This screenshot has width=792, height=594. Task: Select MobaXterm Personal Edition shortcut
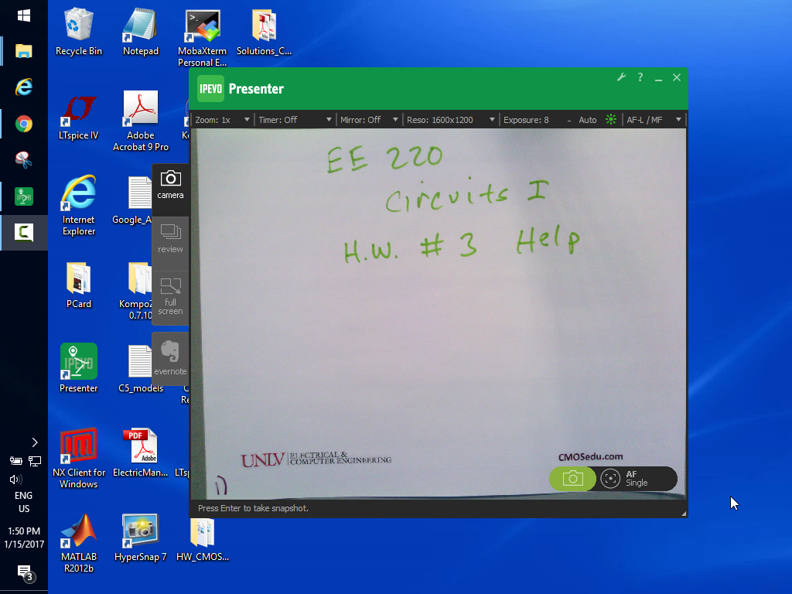202,38
